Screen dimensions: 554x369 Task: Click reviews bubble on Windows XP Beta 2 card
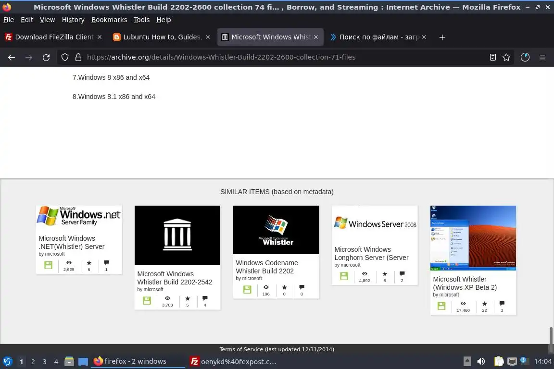[502, 303]
